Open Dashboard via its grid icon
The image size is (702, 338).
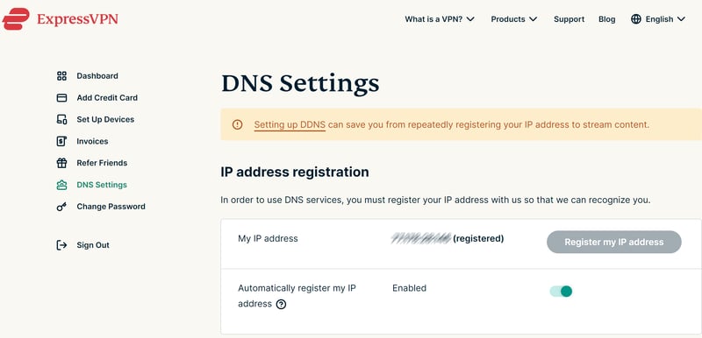click(61, 76)
